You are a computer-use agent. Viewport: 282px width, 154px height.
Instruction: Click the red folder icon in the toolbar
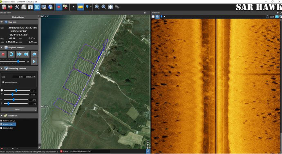[x=11, y=7]
